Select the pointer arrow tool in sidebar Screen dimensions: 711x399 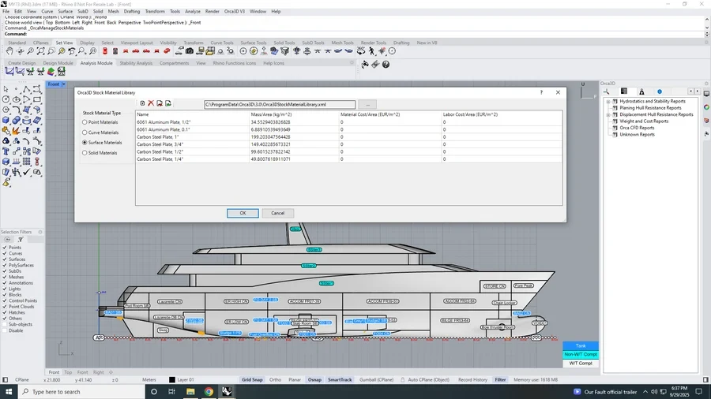tap(6, 89)
